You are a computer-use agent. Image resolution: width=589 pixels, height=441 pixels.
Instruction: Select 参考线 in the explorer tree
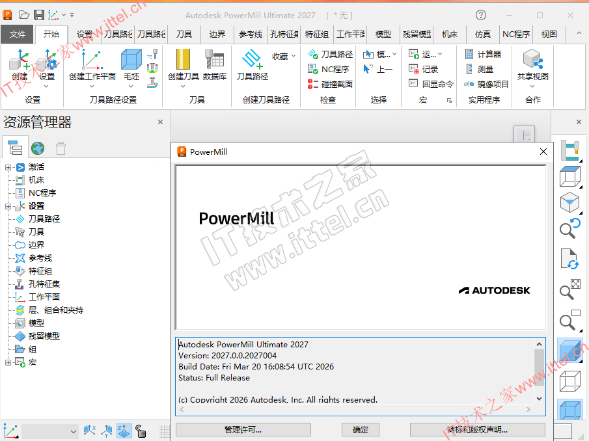click(x=34, y=258)
